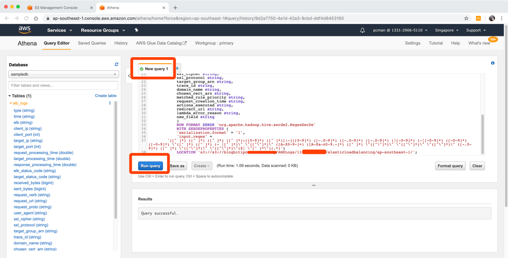Viewport: 508px width, 258px height.
Task: Click the query editor vertical scrollbar
Action: [x=483, y=133]
